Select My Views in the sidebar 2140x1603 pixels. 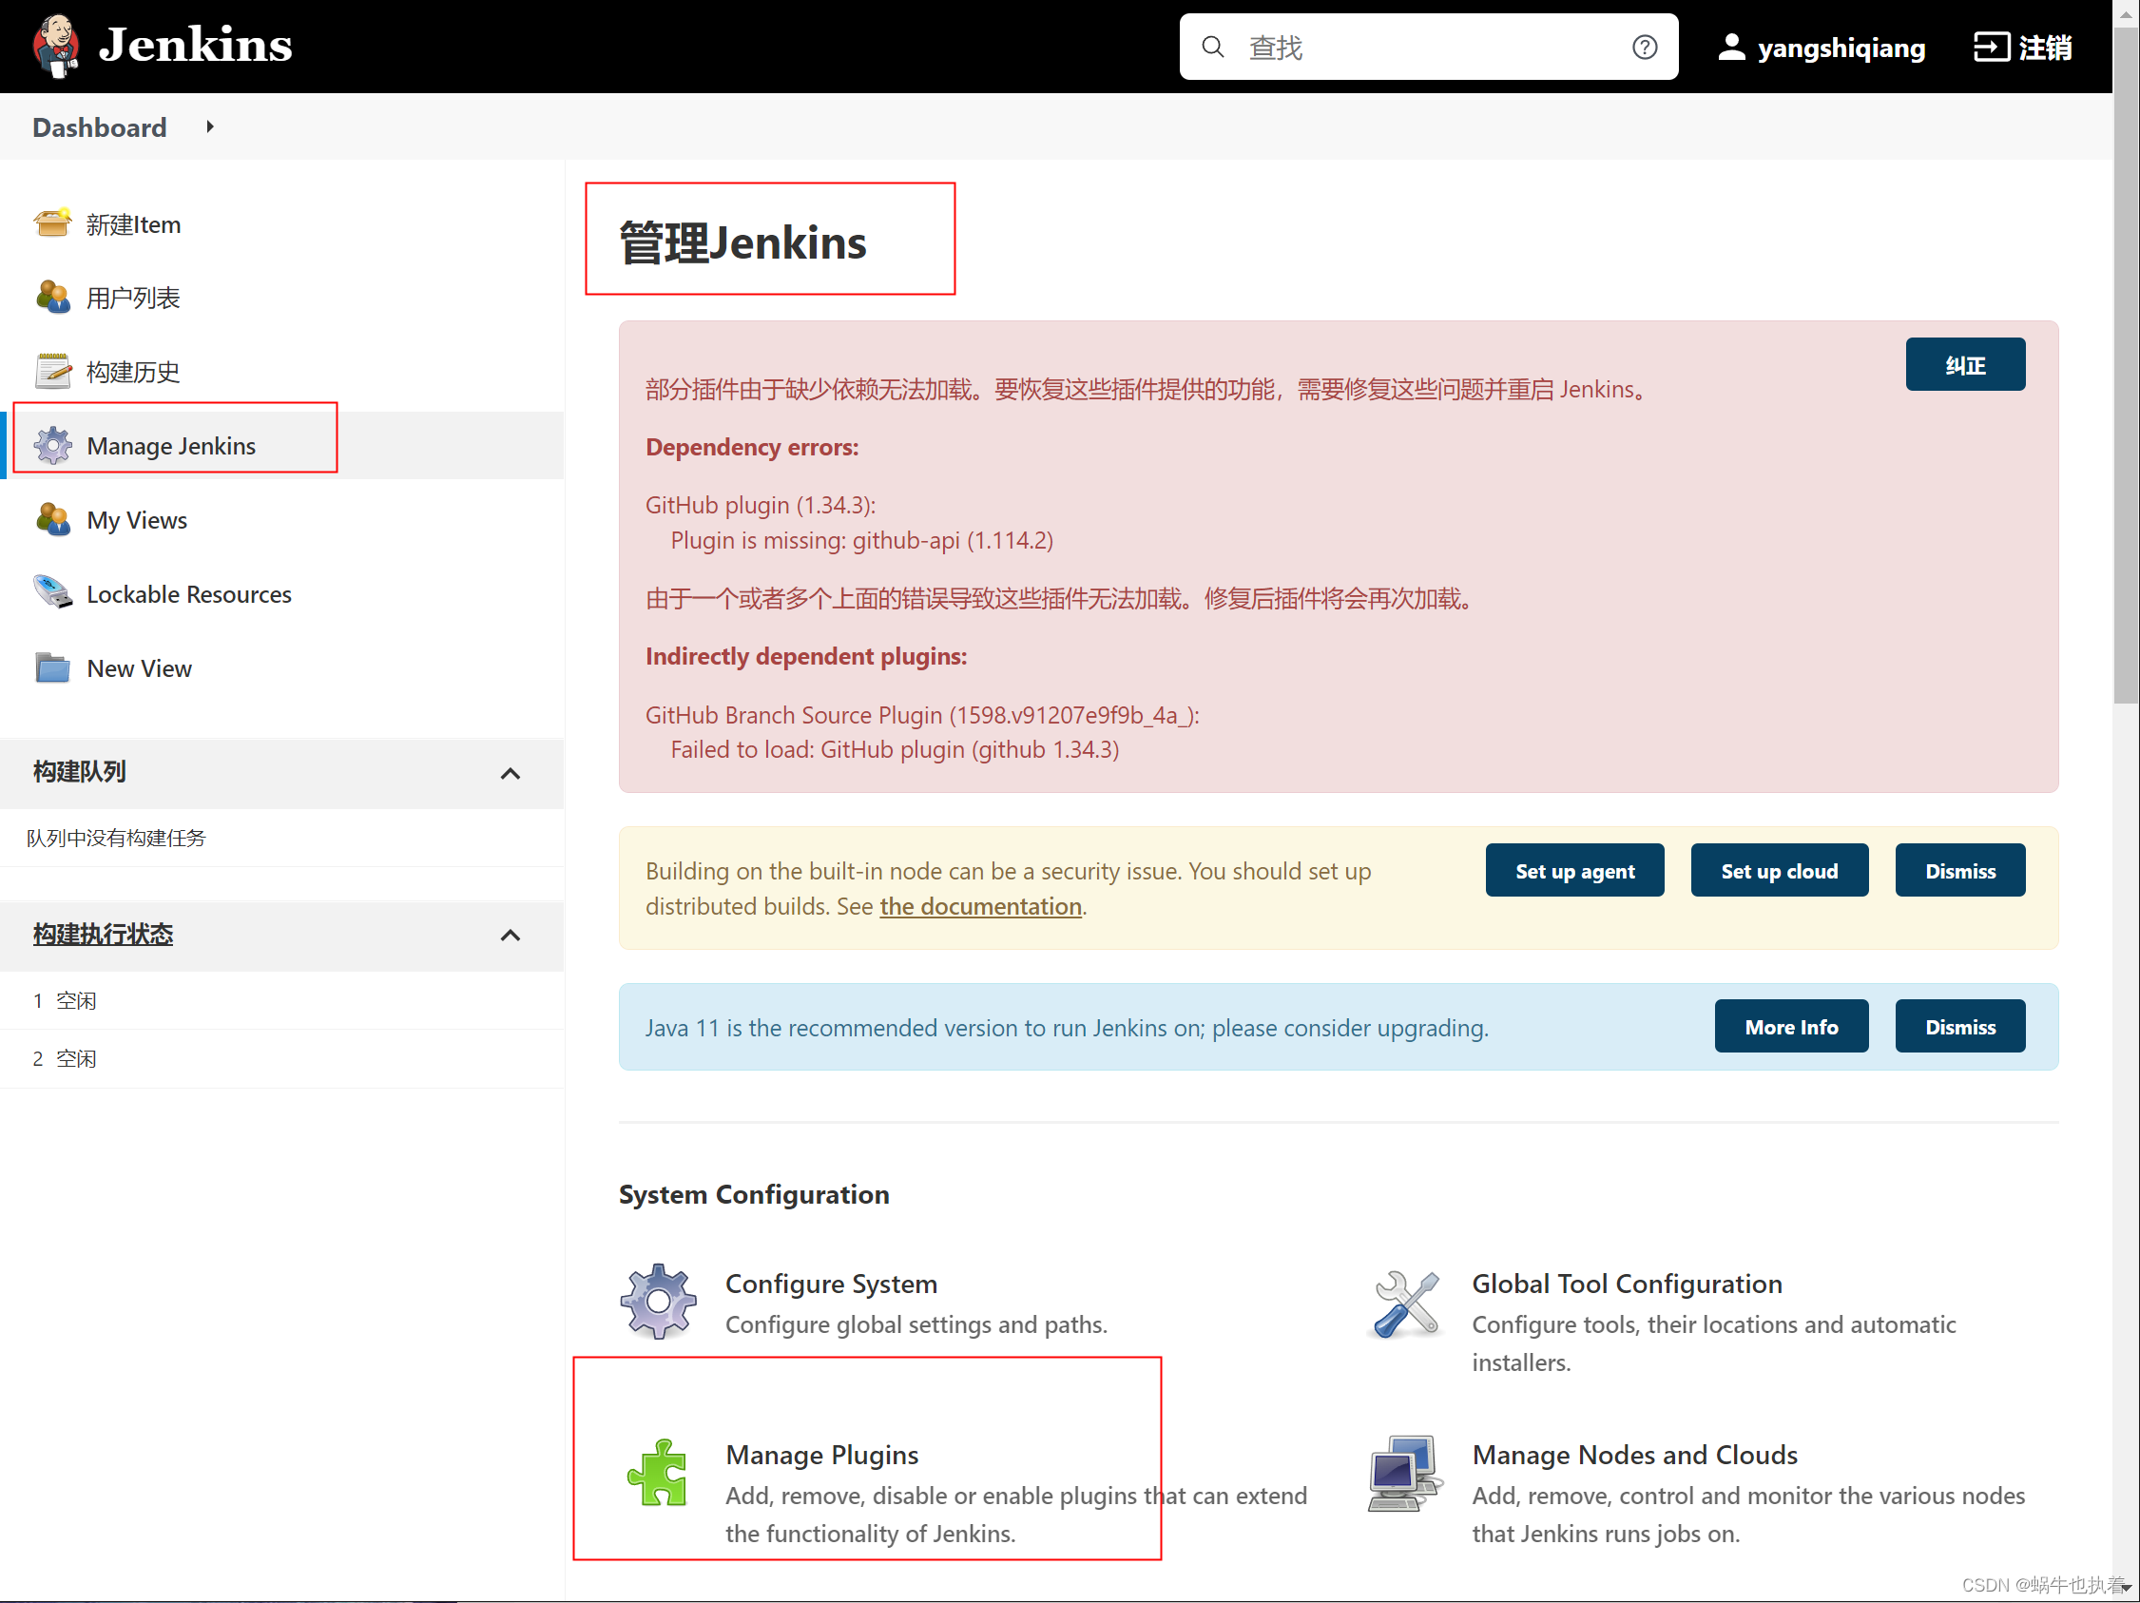click(136, 520)
